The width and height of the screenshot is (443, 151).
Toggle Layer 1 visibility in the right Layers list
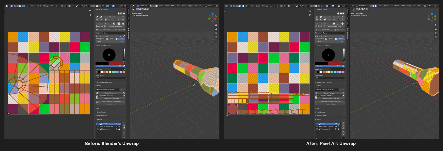[x=336, y=124]
